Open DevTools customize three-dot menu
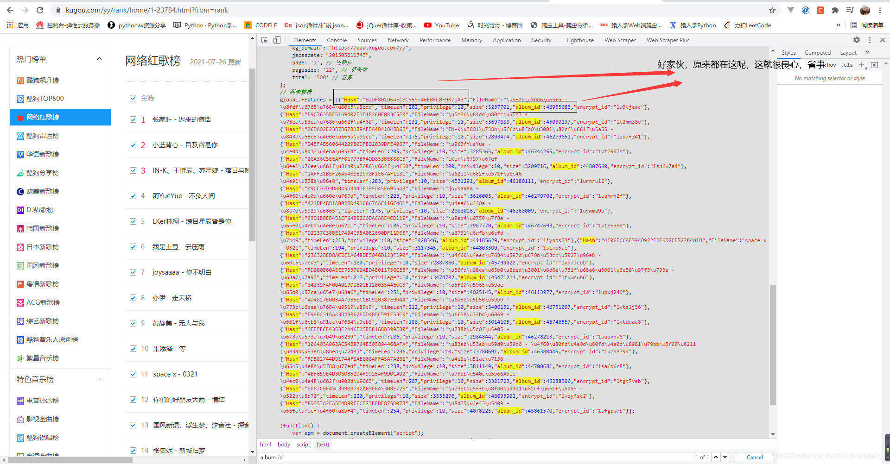The width and height of the screenshot is (890, 464). point(870,40)
